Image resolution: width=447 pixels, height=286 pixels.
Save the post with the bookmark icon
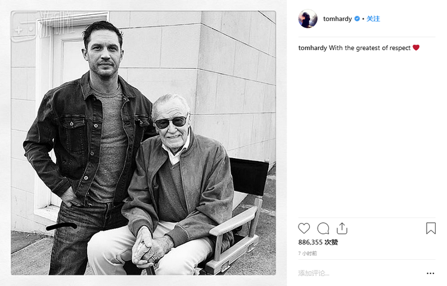(x=430, y=228)
